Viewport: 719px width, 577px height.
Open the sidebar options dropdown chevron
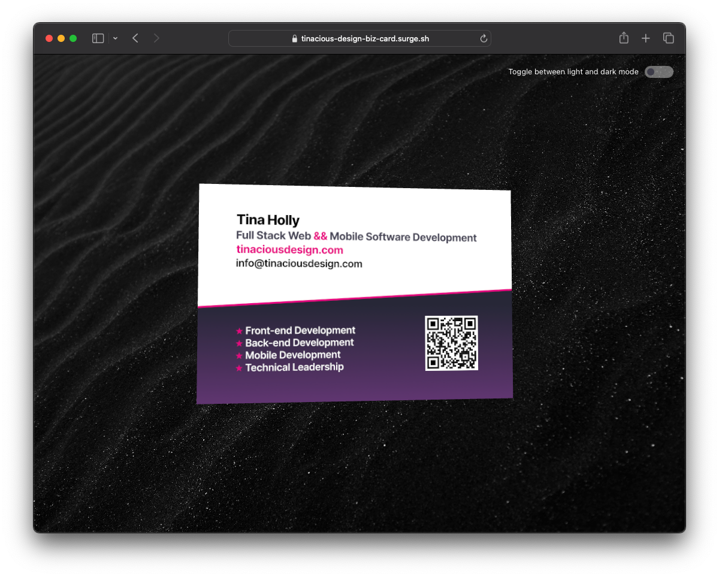[115, 38]
